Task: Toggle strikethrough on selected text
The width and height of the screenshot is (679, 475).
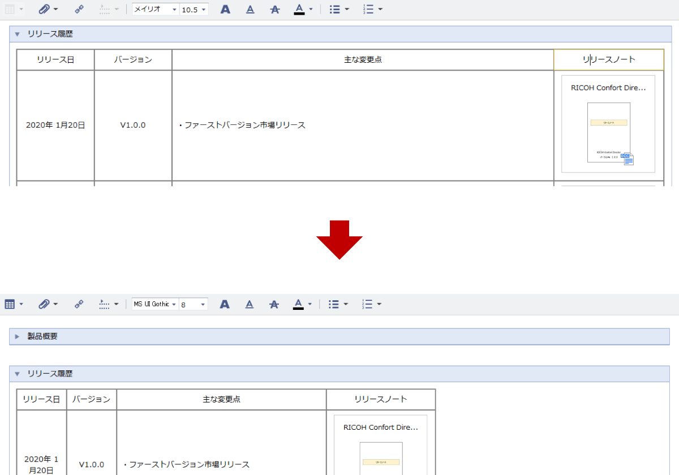Action: tap(274, 8)
